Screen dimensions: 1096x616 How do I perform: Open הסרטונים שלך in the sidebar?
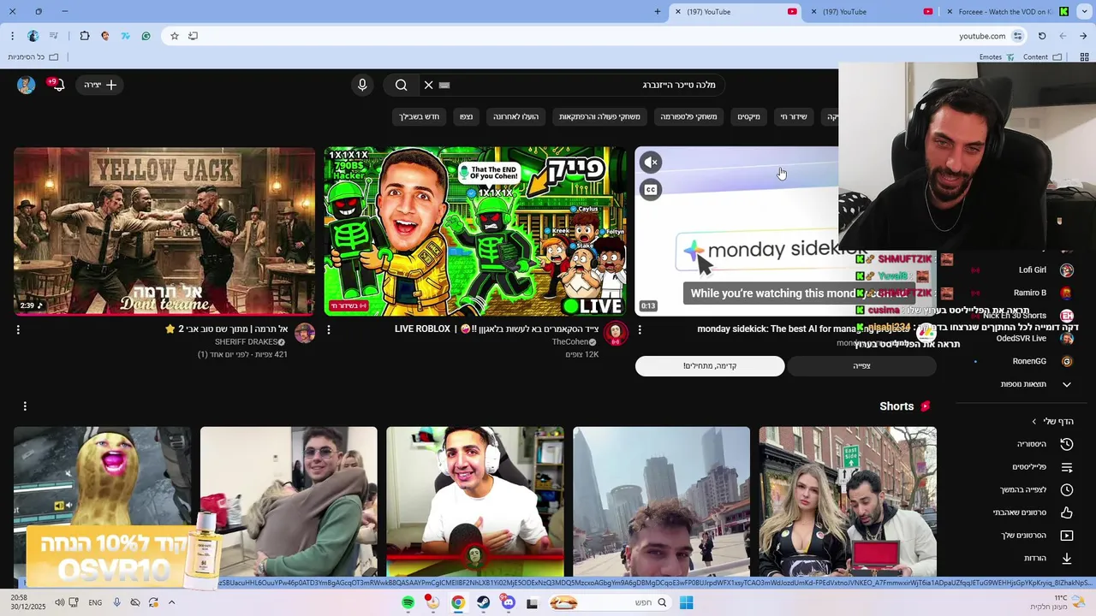pos(1037,536)
